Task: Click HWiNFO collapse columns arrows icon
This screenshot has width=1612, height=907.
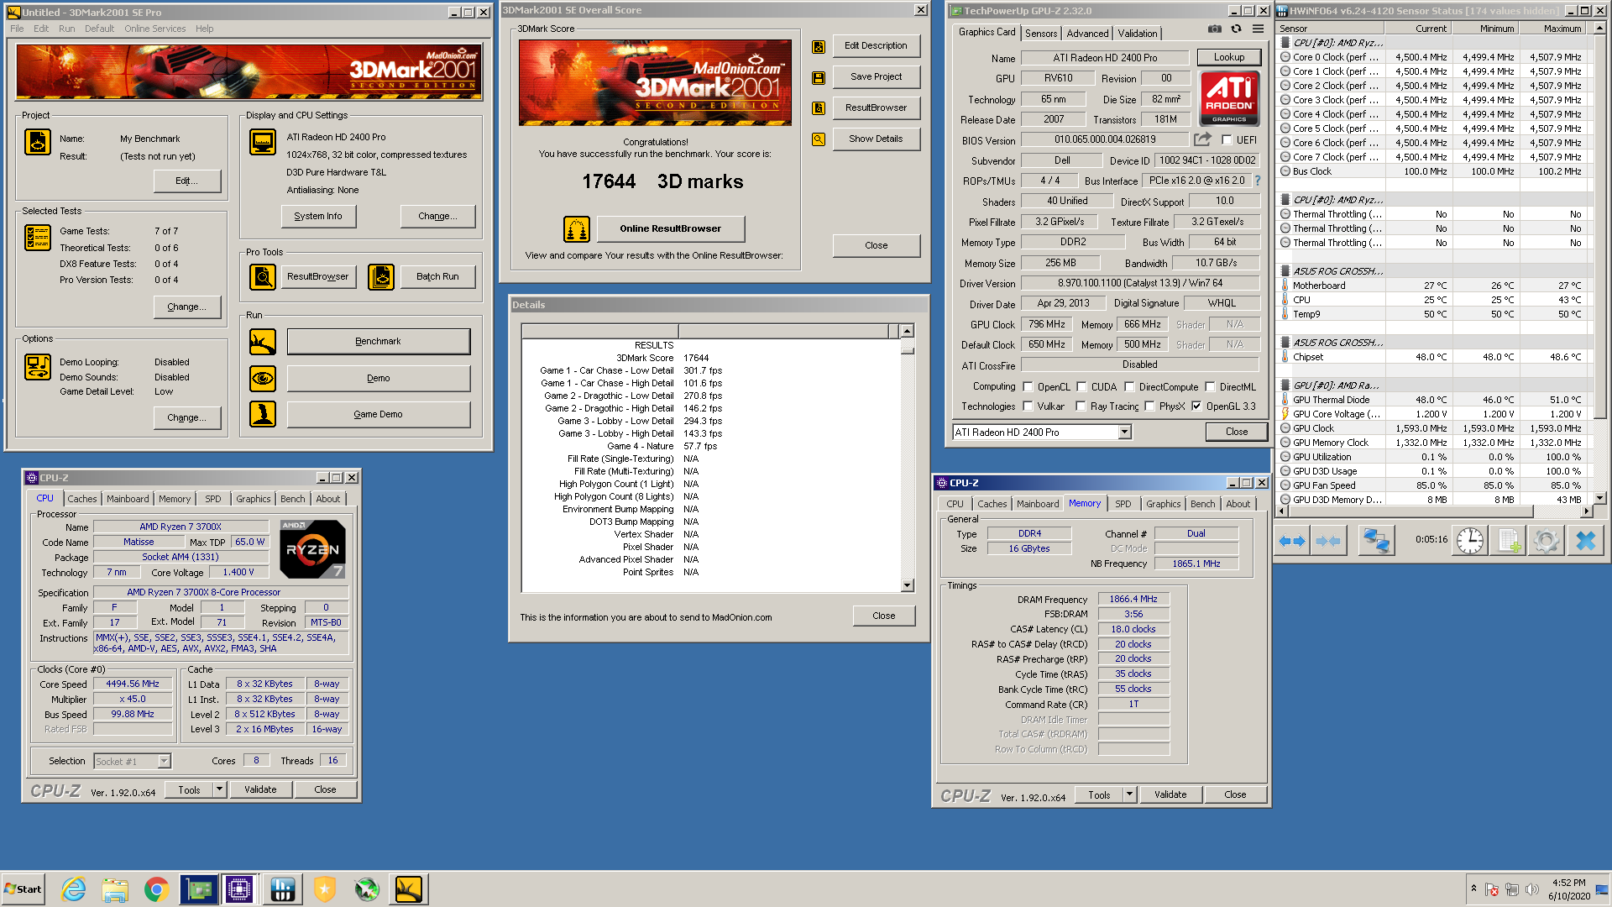Action: (1328, 541)
